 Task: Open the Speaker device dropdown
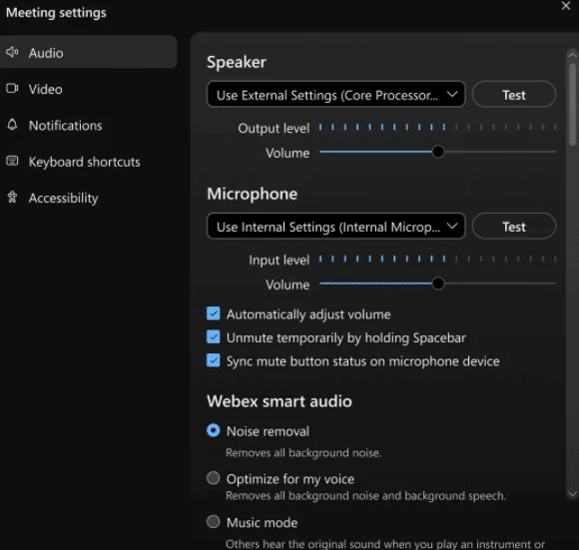[x=336, y=95]
